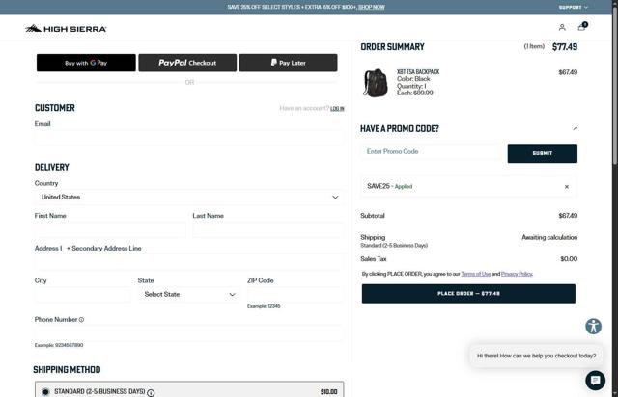Open the Privacy Policy link
Screen dimensions: 618x397
517,274
